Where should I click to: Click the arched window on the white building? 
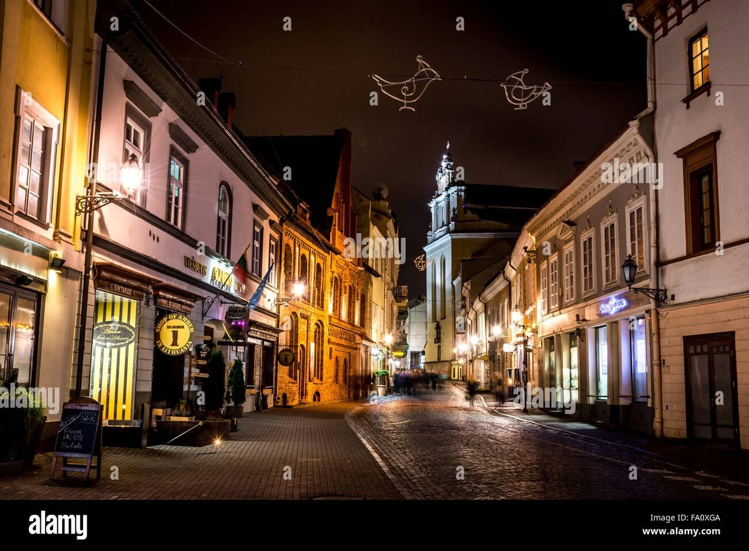point(223,220)
